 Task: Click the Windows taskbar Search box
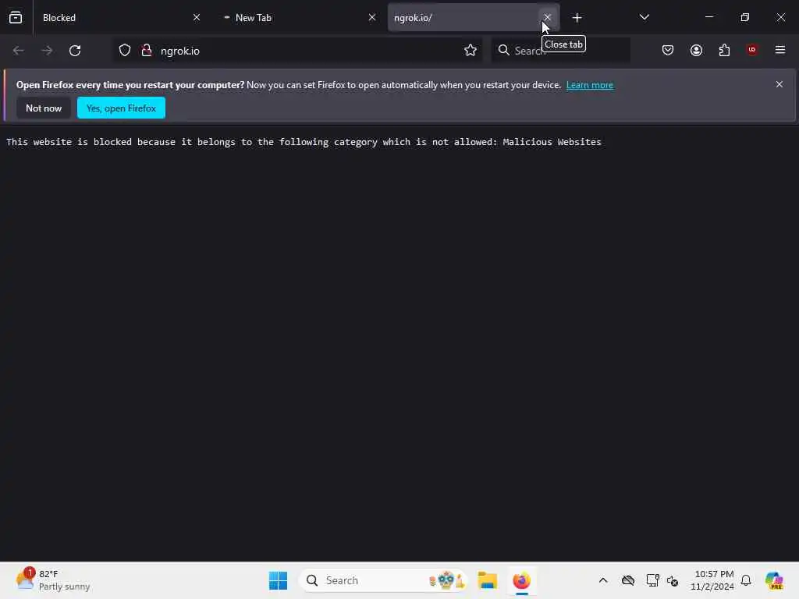point(382,580)
